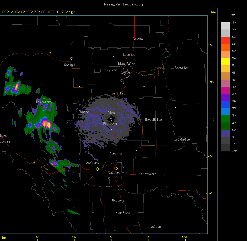Click the 80 value in the dBZ legend

click(234, 23)
